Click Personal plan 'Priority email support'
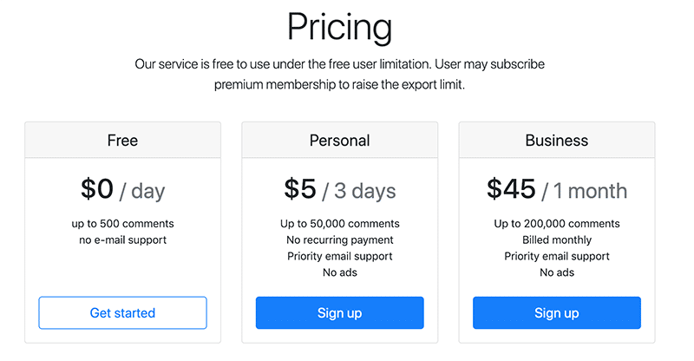Screen dimensions: 694x361 (x=339, y=256)
